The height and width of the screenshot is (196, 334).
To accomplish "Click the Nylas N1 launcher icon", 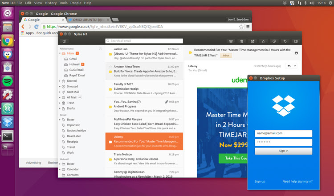I will pyautogui.click(x=8, y=108).
